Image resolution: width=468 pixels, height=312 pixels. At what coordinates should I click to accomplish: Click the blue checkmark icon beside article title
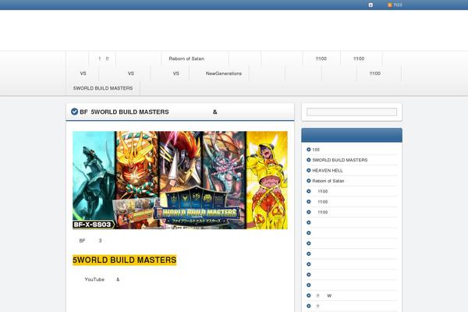pos(74,112)
